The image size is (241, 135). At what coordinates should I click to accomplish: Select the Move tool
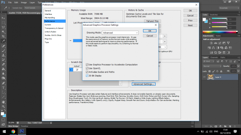pos(3,18)
